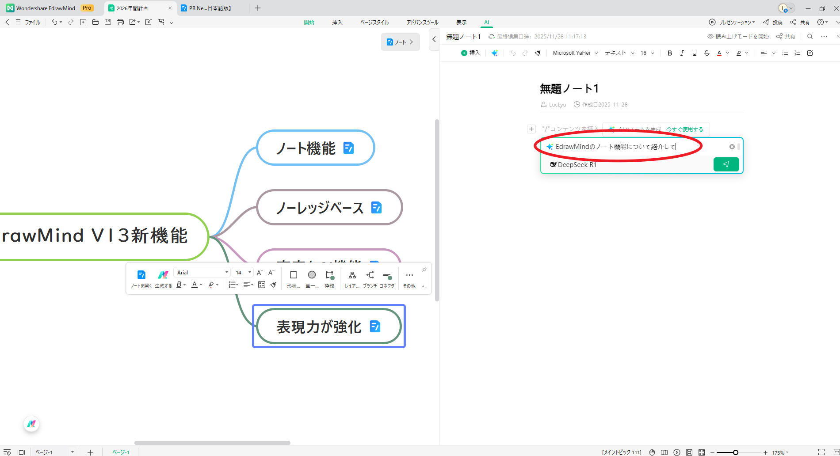This screenshot has height=456, width=840.
Task: Open the ページ-1 page selector dropdown
Action: pyautogui.click(x=73, y=452)
